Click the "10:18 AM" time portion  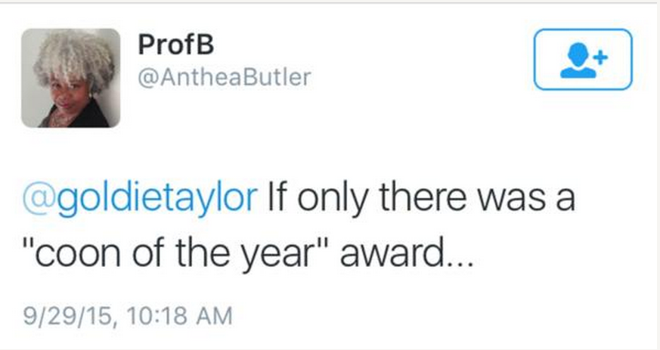point(179,315)
